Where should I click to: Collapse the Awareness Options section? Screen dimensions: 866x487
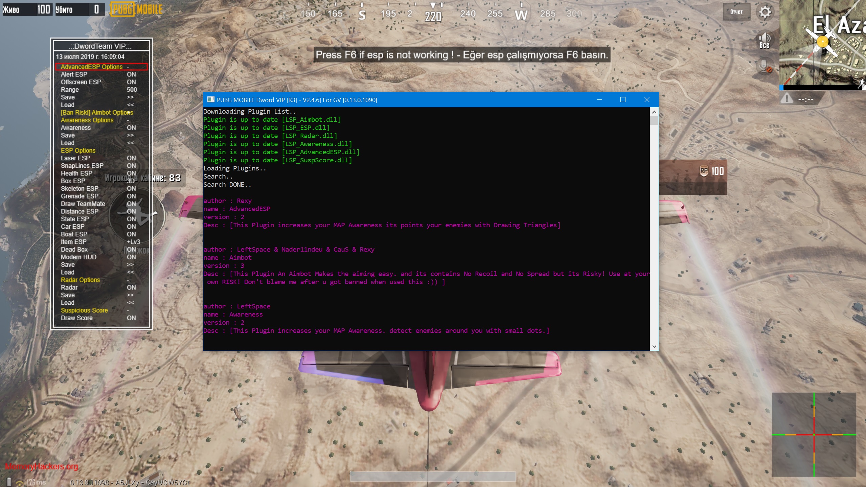95,120
